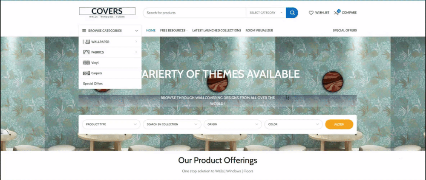426x180 pixels.
Task: Open the Search by Collection dropdown
Action: pos(172,124)
